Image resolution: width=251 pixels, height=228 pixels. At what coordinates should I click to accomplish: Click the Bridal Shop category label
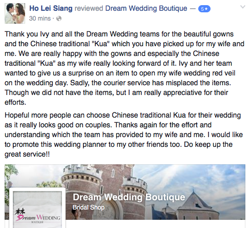(x=89, y=207)
